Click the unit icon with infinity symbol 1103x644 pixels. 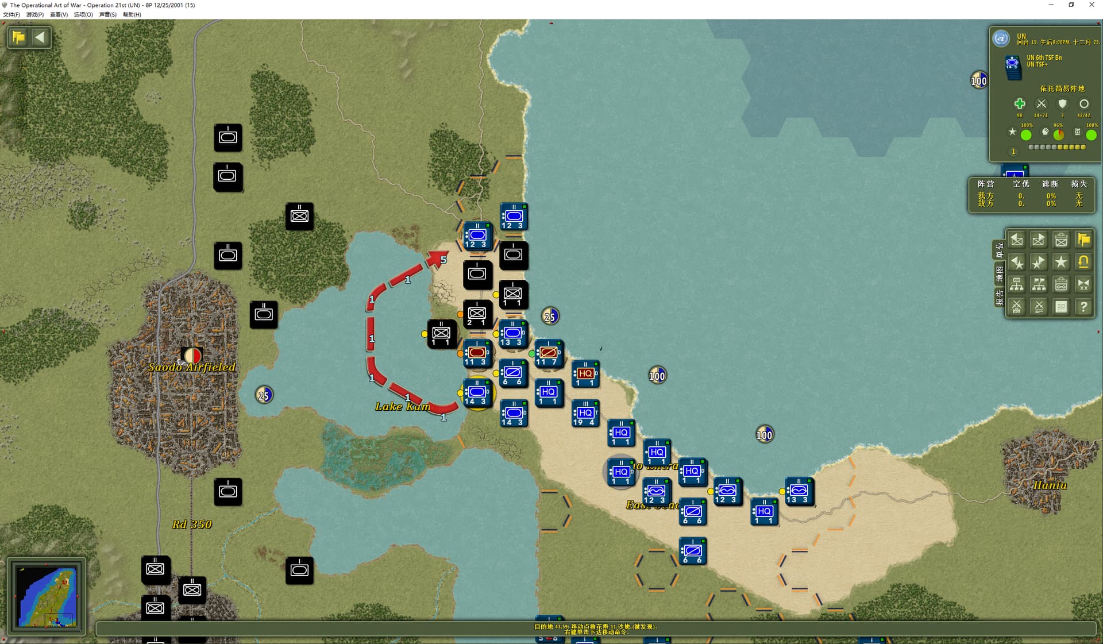(1061, 284)
